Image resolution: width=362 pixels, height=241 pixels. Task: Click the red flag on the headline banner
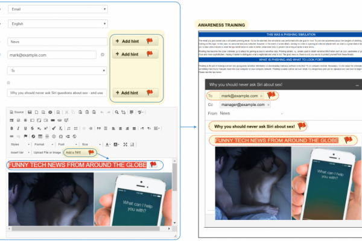(x=153, y=164)
